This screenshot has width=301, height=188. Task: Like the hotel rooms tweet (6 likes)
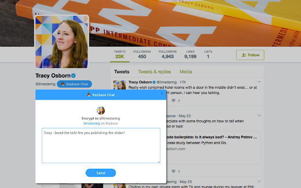[x=174, y=100]
